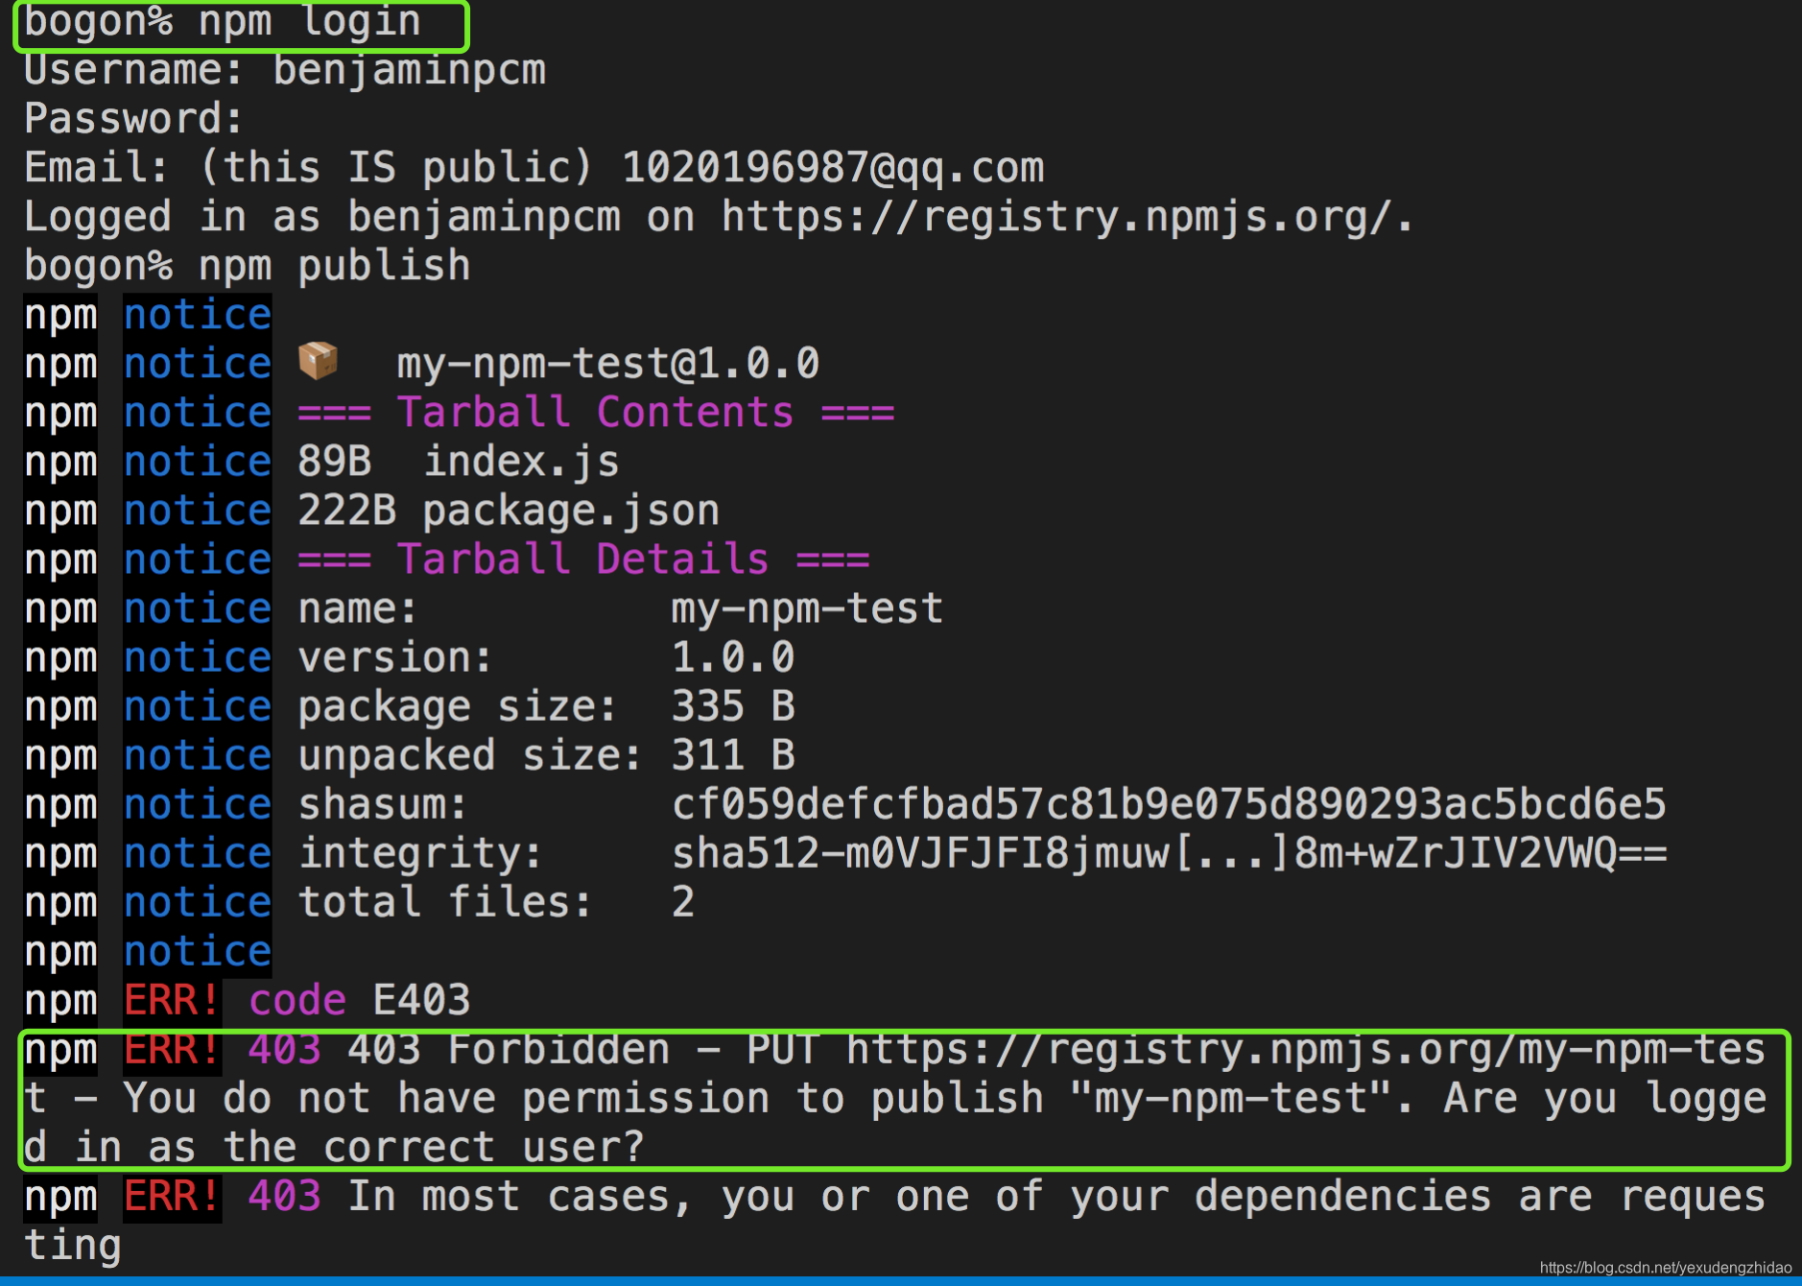Click the 'unpacked size:' label
This screenshot has height=1286, width=1802.
[x=469, y=755]
